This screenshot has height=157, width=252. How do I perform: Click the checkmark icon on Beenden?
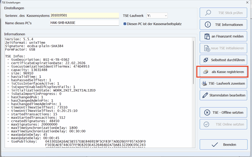tap(215, 145)
